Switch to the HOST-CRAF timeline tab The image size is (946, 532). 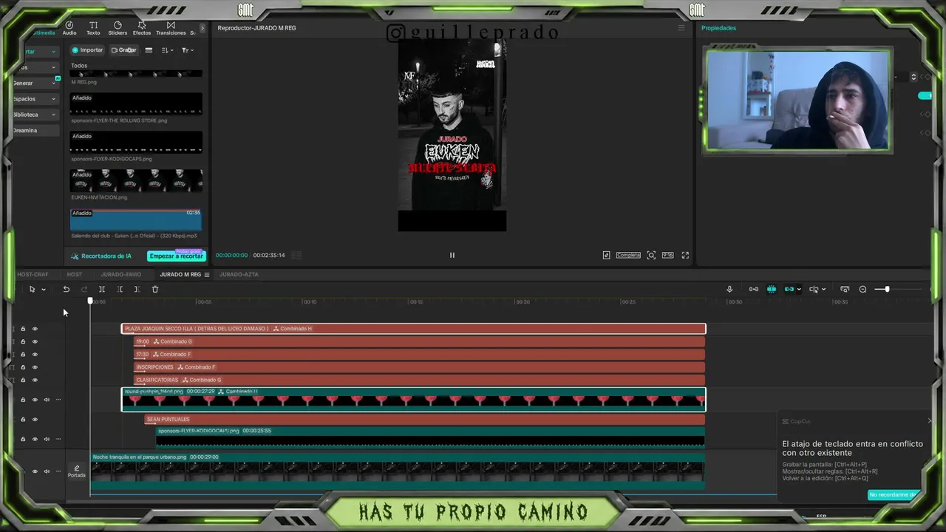tap(33, 274)
